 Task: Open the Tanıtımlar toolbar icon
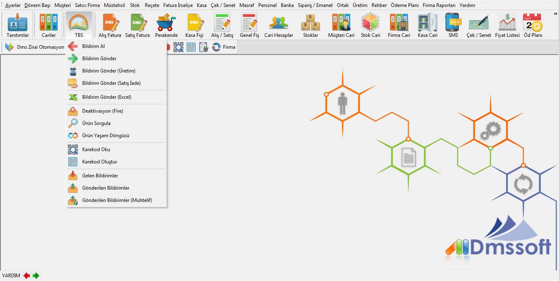pos(18,25)
